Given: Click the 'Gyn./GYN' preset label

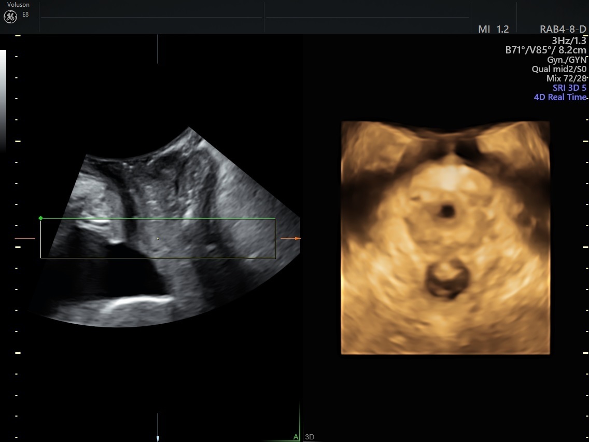Looking at the screenshot, I should [567, 59].
